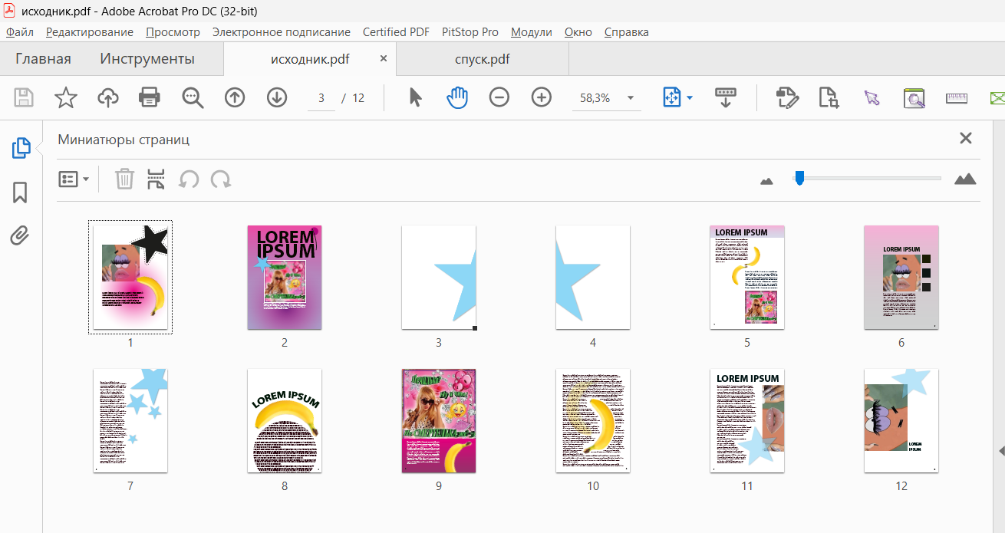The width and height of the screenshot is (1005, 533).
Task: Open the Attachments paperclip panel
Action: tap(20, 235)
